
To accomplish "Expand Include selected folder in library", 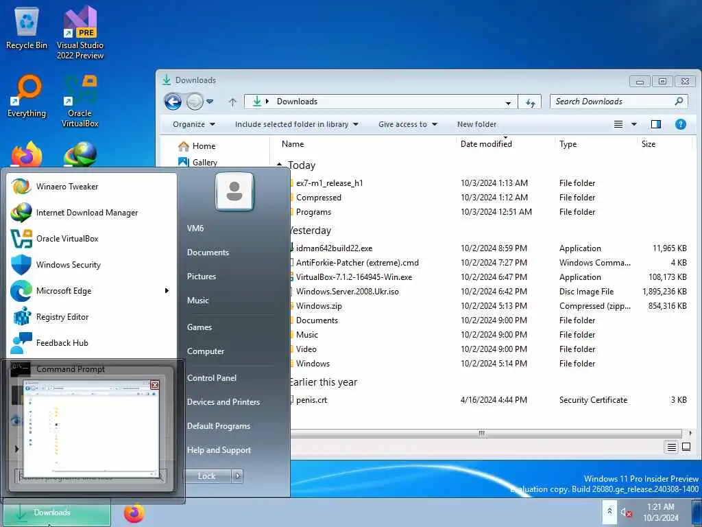I will [297, 124].
